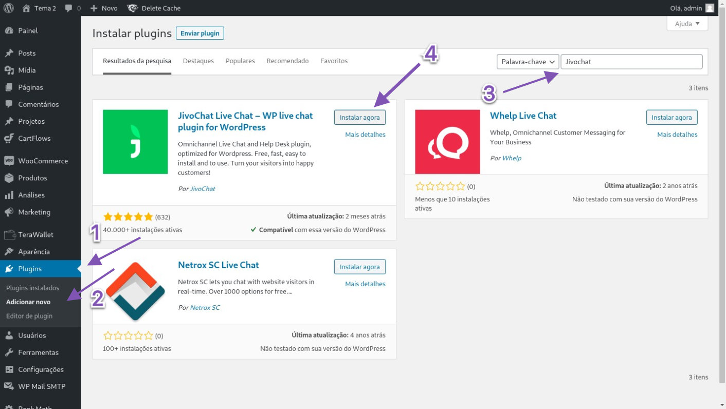Image resolution: width=726 pixels, height=409 pixels.
Task: Open the Tema 2 site home icon
Action: pyautogui.click(x=27, y=8)
